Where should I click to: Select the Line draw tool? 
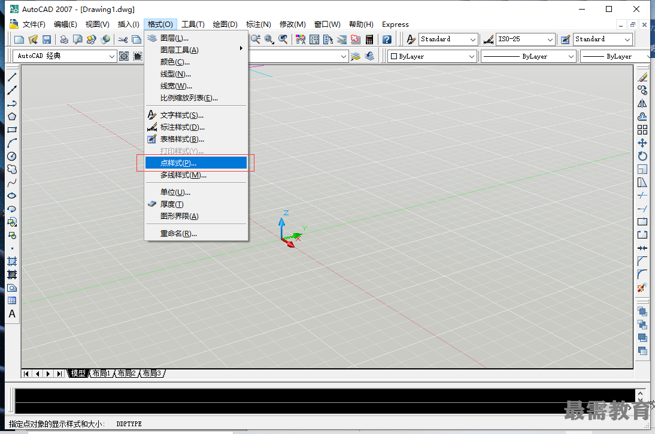[x=12, y=77]
